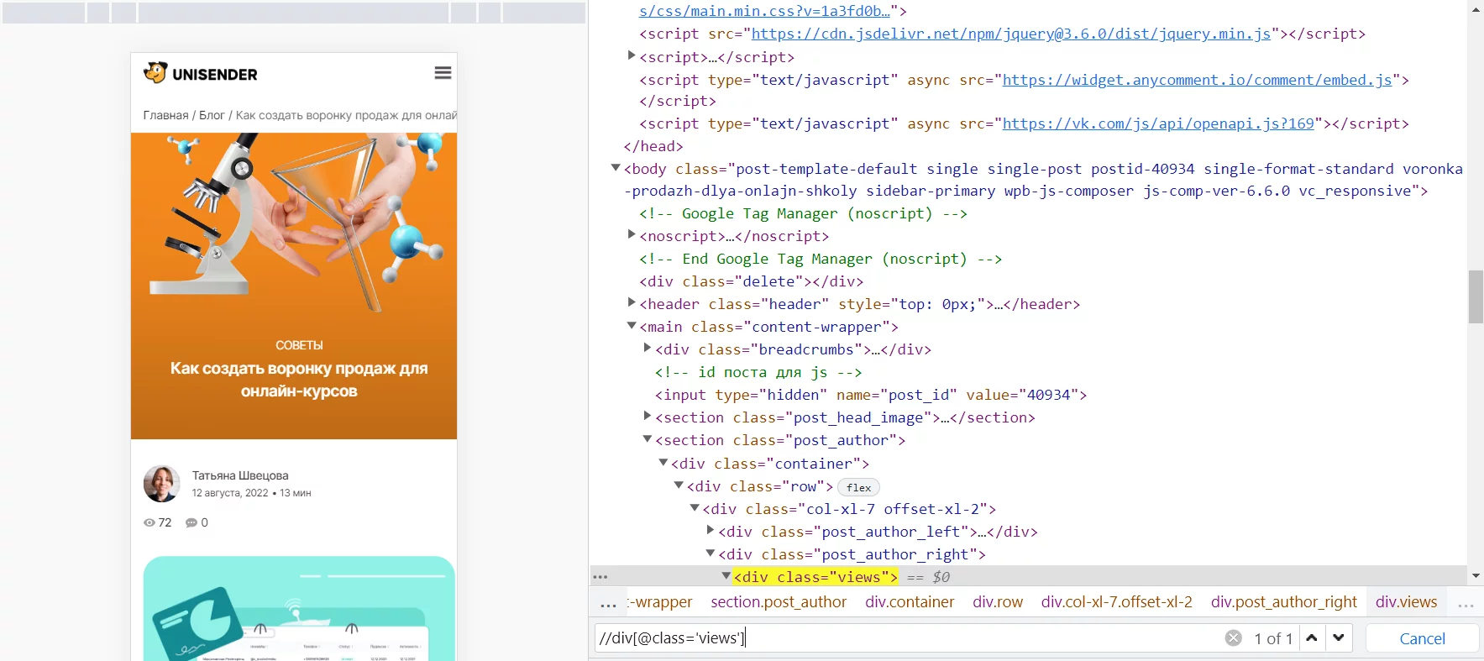Go to previous search result
This screenshot has height=661, width=1484.
[1312, 638]
